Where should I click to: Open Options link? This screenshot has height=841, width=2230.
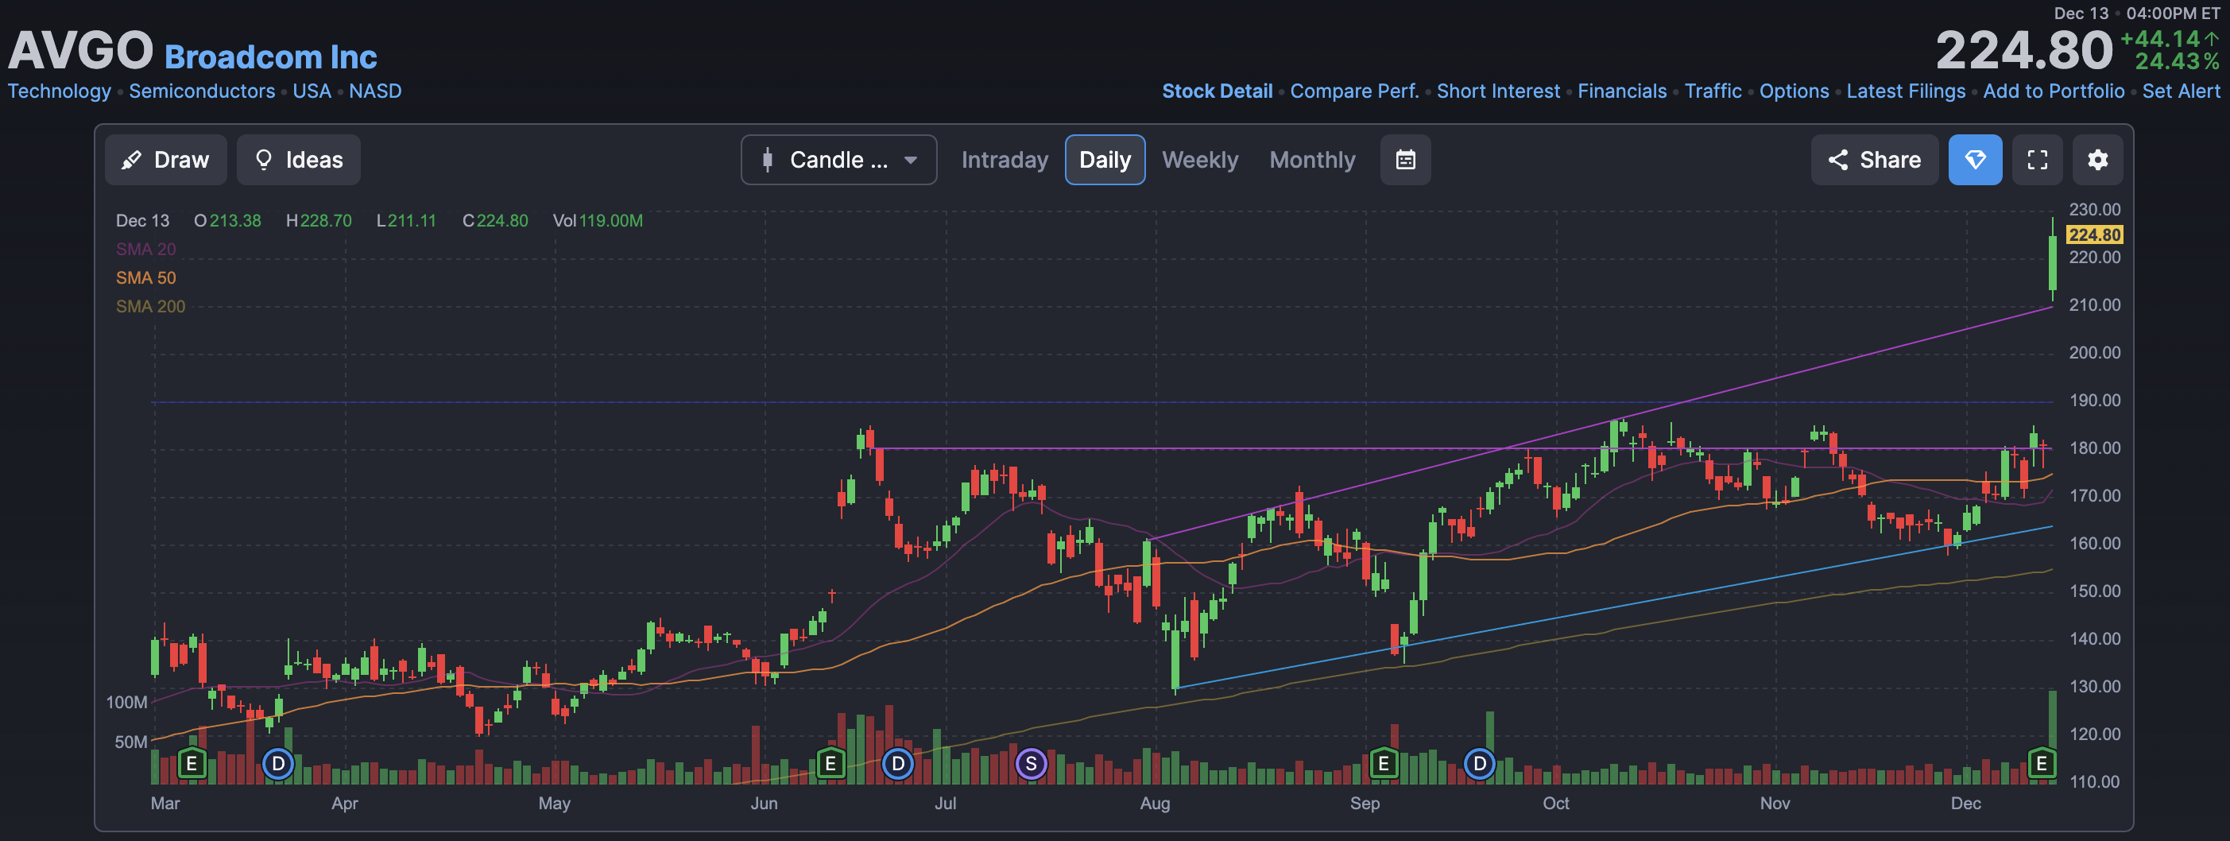(x=1794, y=91)
